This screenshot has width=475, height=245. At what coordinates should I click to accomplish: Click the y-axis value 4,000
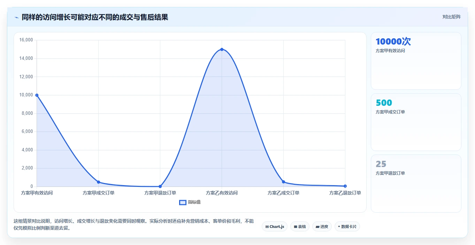(27, 150)
